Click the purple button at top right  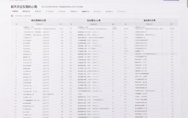pyautogui.click(x=171, y=0)
